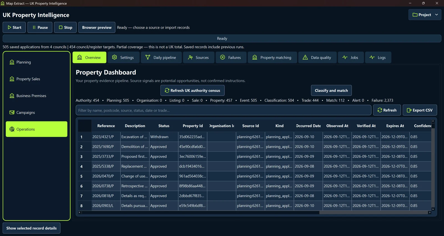Viewport: 444px width, 236px height.
Task: Click the Project folder icon
Action: point(415,15)
